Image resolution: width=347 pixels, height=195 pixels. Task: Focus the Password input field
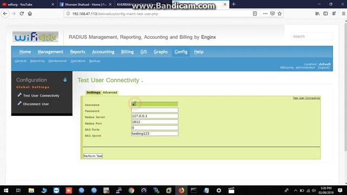pos(155,110)
